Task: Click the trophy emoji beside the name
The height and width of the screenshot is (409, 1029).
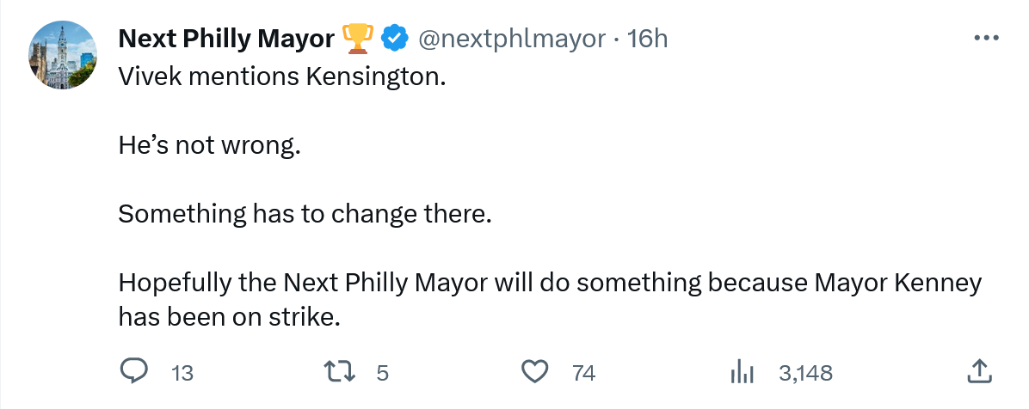Action: tap(356, 39)
